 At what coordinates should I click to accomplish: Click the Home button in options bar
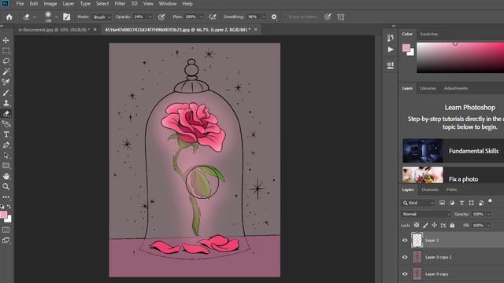[9, 17]
